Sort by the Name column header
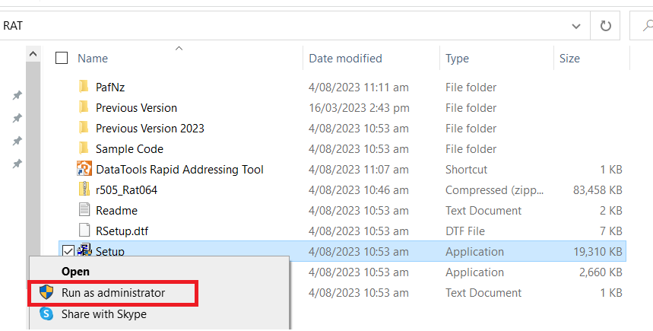Image resolution: width=653 pixels, height=331 pixels. [x=93, y=58]
